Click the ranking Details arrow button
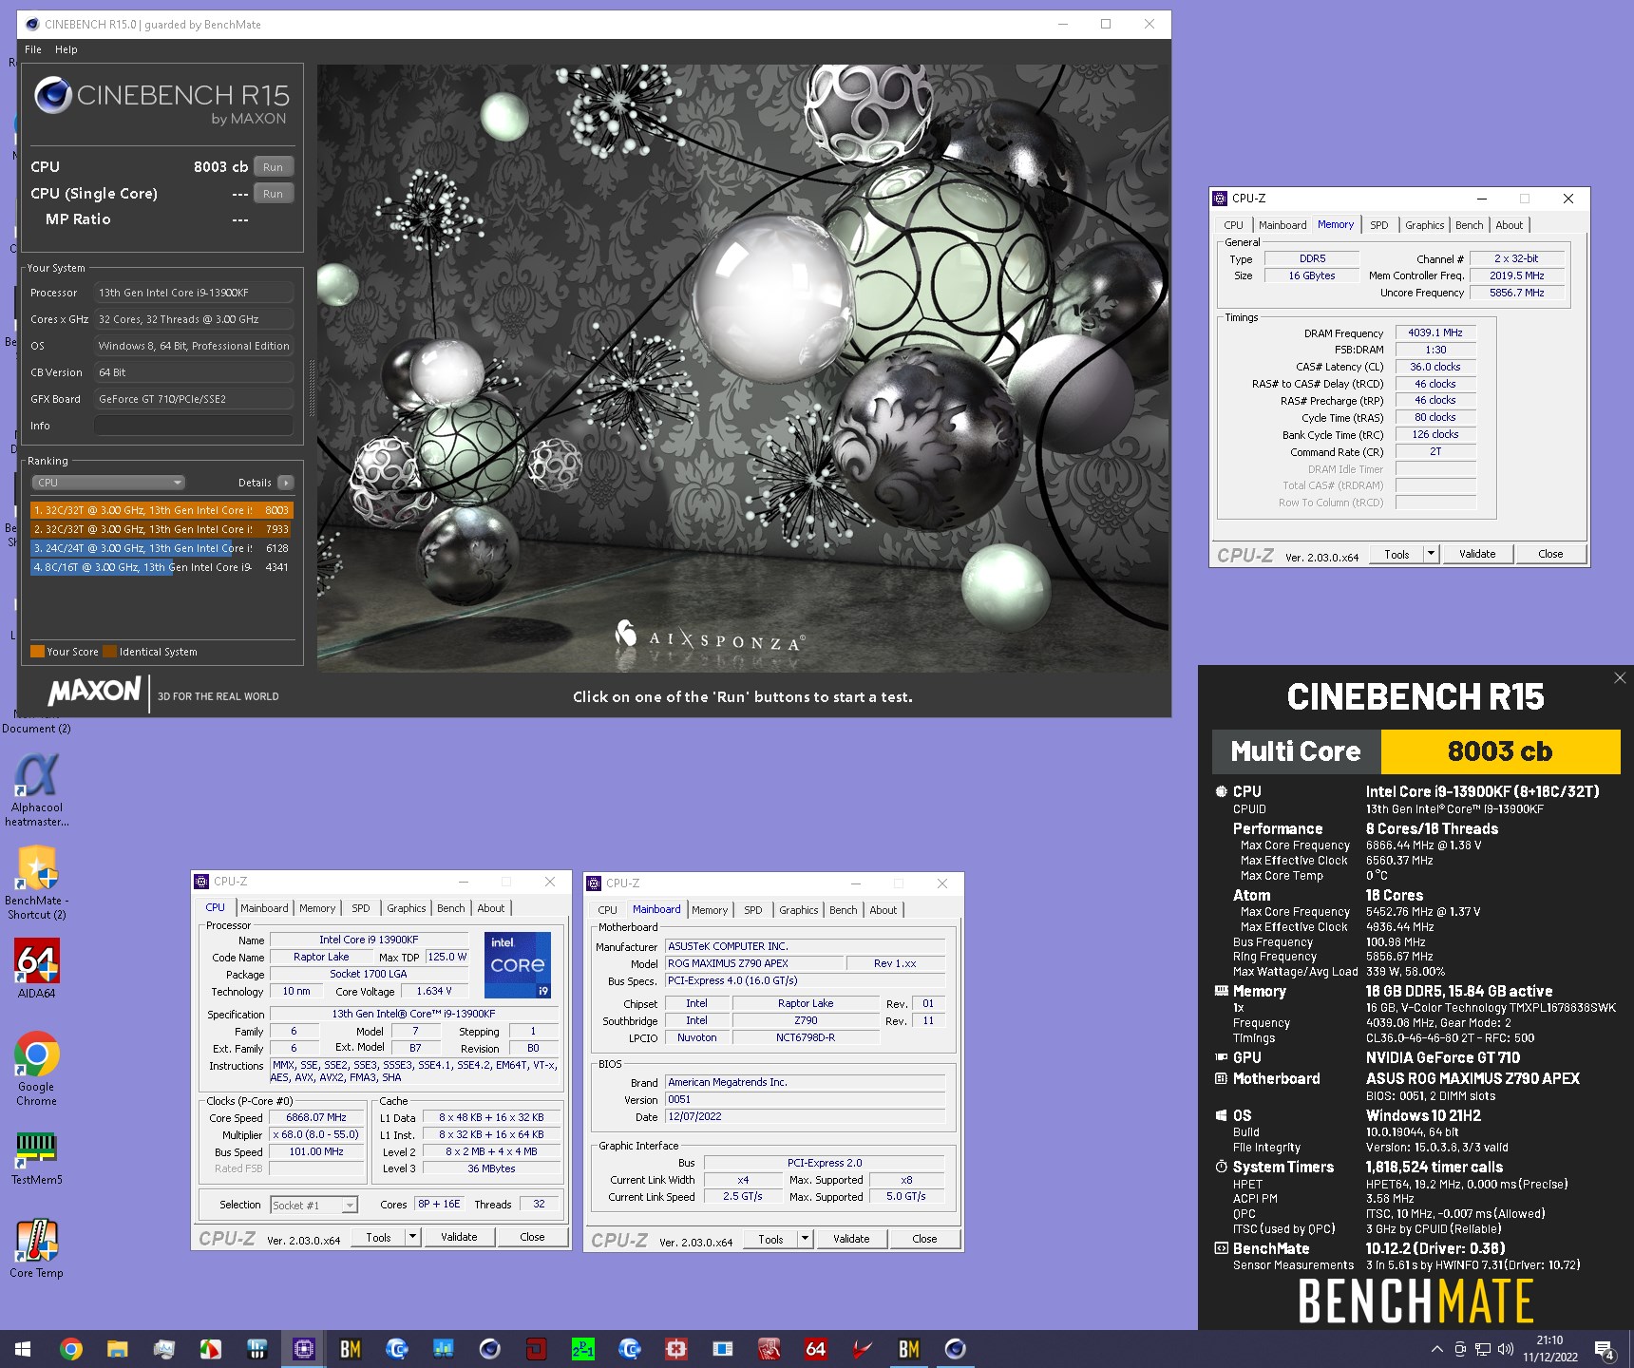The height and width of the screenshot is (1368, 1634). 286,483
